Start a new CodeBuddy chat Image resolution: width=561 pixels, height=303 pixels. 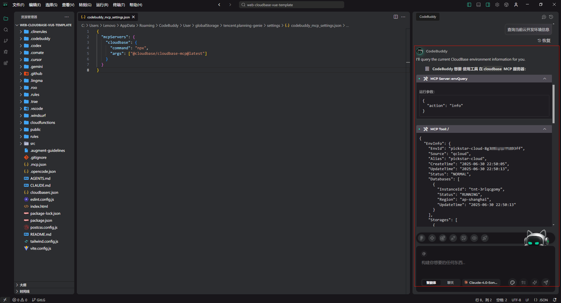(544, 17)
